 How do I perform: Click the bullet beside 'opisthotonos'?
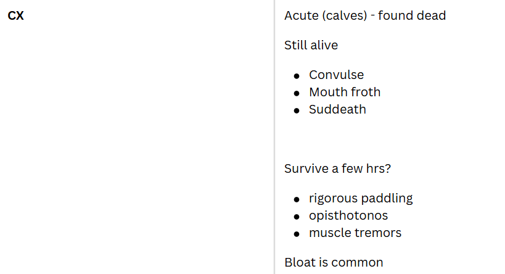point(297,216)
